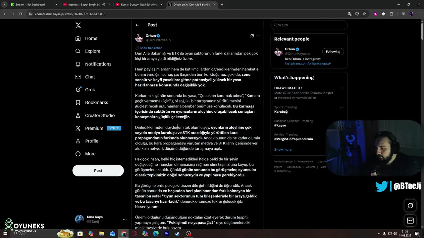This screenshot has height=238, width=424.
Task: Open the Terms of Service footer link
Action: click(283, 162)
